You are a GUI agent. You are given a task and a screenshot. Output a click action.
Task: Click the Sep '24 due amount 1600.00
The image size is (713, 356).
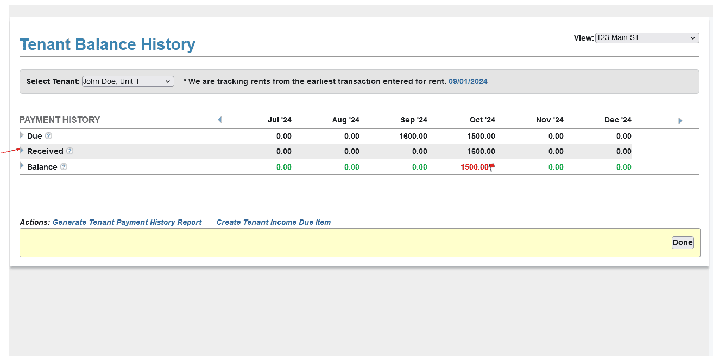(413, 136)
